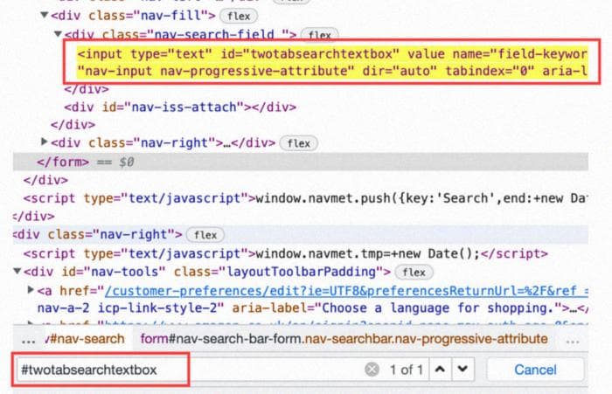This screenshot has width=612, height=394.
Task: Click the "1 of 1" result count
Action: [407, 370]
